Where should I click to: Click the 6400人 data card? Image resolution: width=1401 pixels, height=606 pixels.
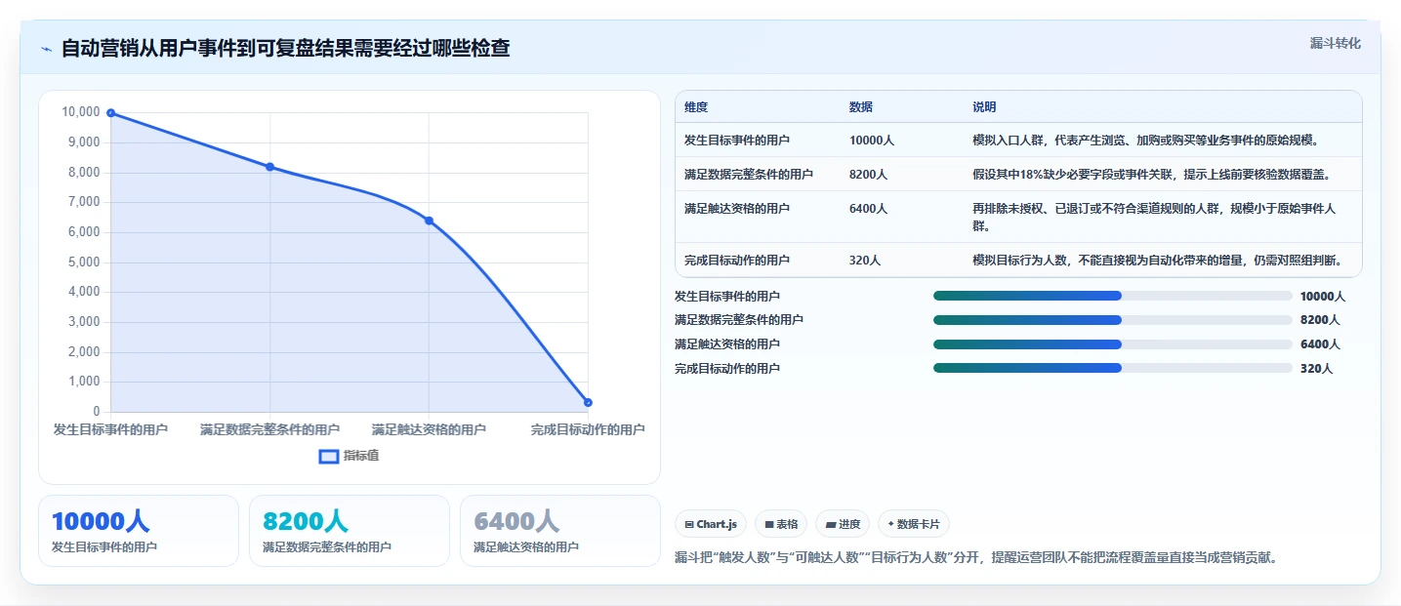pyautogui.click(x=560, y=531)
